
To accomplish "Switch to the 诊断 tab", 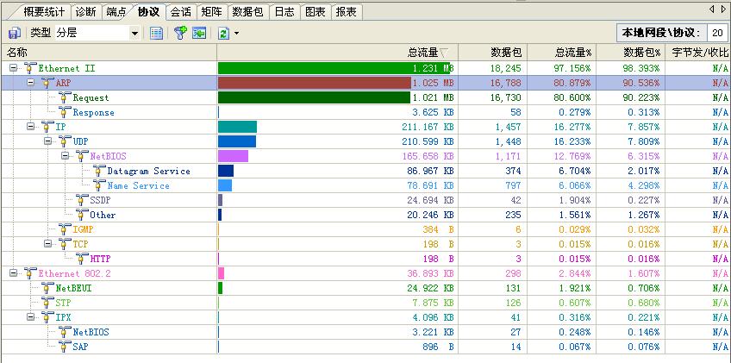I will 86,12.
